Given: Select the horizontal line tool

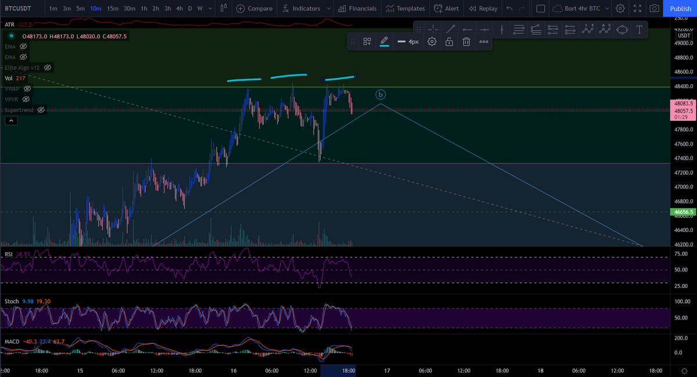Looking at the screenshot, I should click(484, 29).
